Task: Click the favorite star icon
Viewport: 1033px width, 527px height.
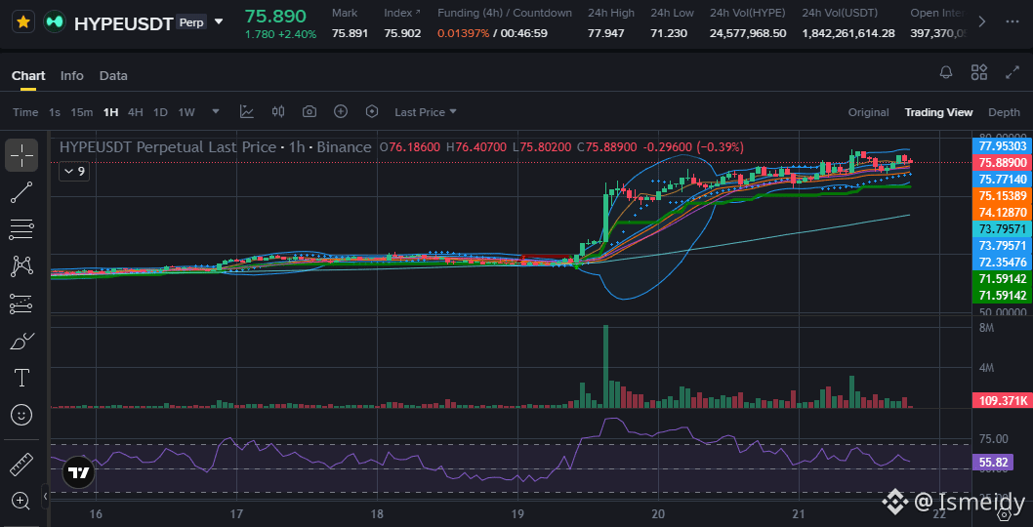Action: point(23,21)
